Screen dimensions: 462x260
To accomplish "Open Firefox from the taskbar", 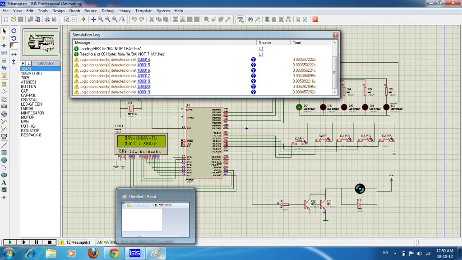I will point(92,253).
